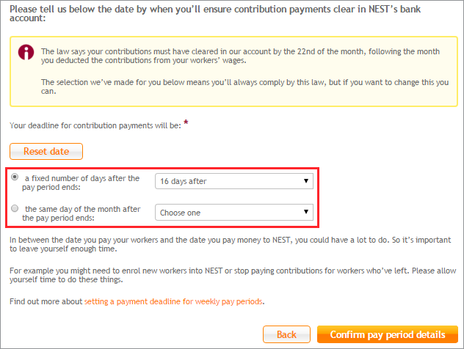Image resolution: width=464 pixels, height=349 pixels.
Task: Click the red required-field asterisk
Action: (x=186, y=122)
